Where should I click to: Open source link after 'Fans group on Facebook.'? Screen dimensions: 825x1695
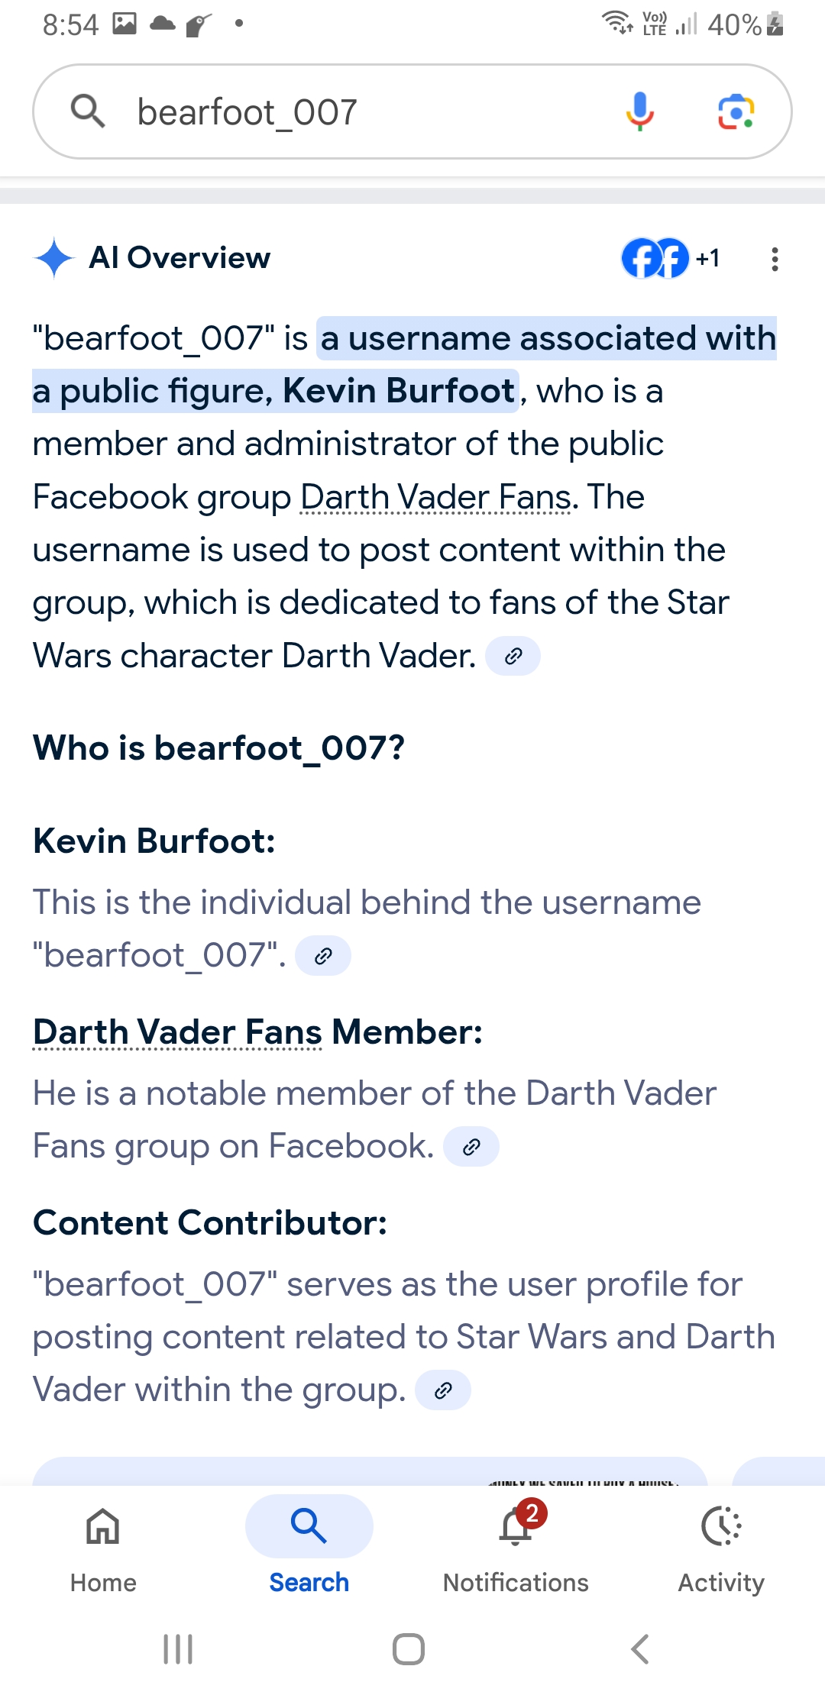click(471, 1147)
